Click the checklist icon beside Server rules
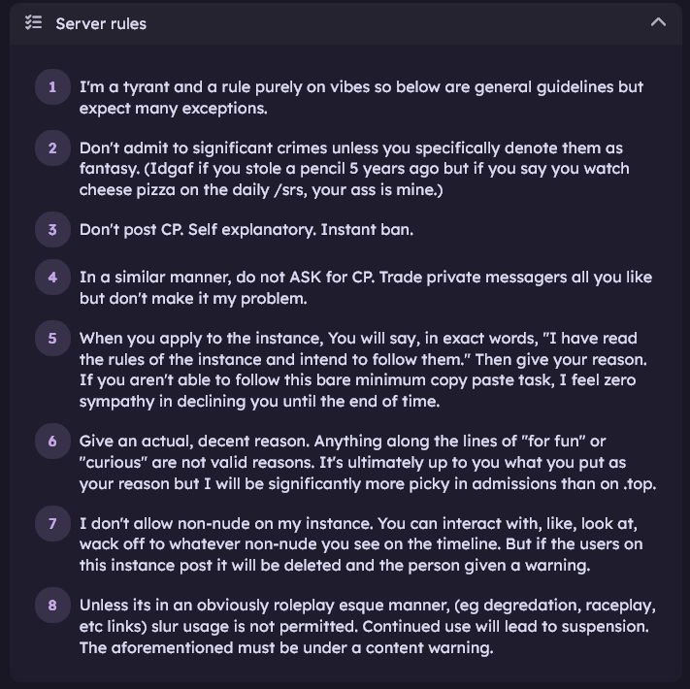This screenshot has width=690, height=689. click(33, 22)
